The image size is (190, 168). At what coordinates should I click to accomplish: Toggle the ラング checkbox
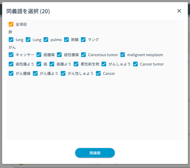(83, 40)
